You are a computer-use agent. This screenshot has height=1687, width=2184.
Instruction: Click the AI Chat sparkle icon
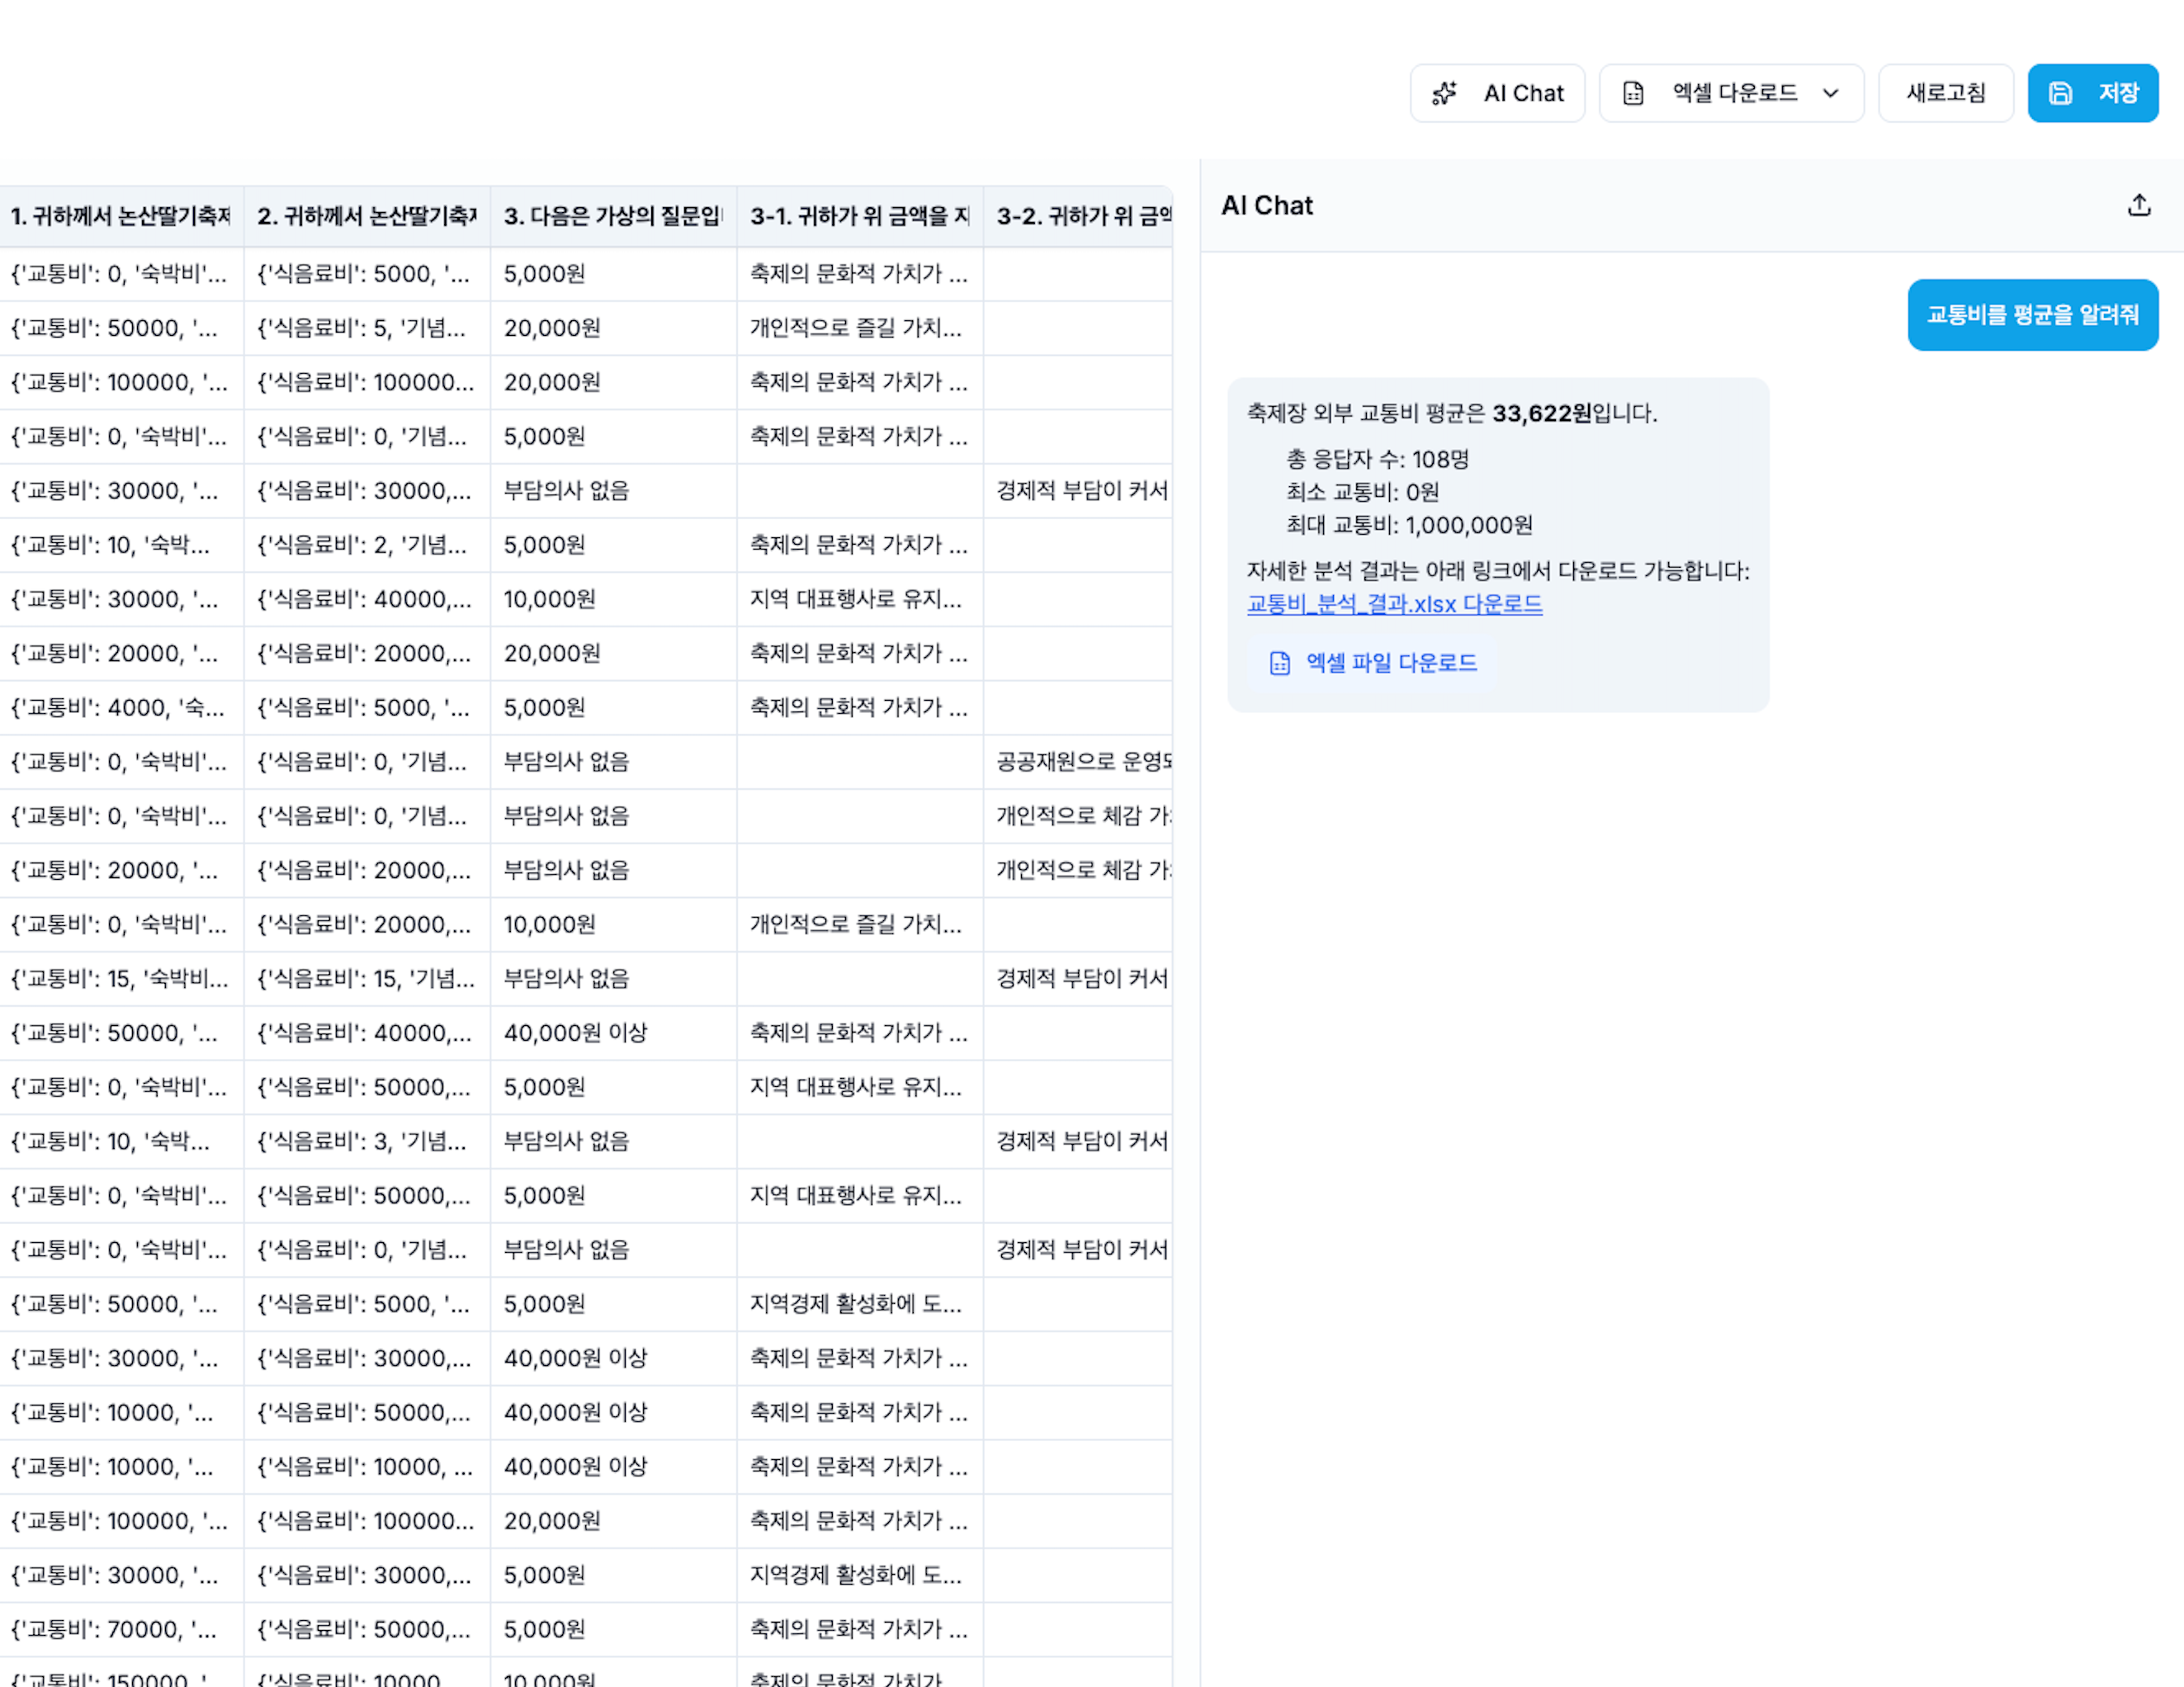click(x=1444, y=93)
